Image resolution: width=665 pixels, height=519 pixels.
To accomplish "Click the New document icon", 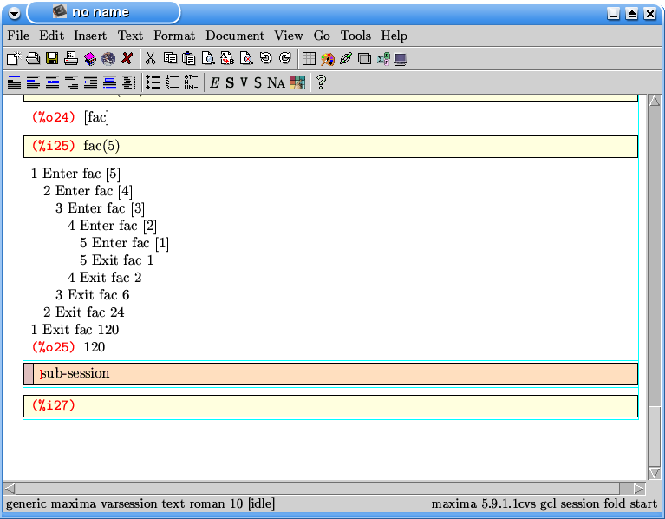I will (12, 59).
